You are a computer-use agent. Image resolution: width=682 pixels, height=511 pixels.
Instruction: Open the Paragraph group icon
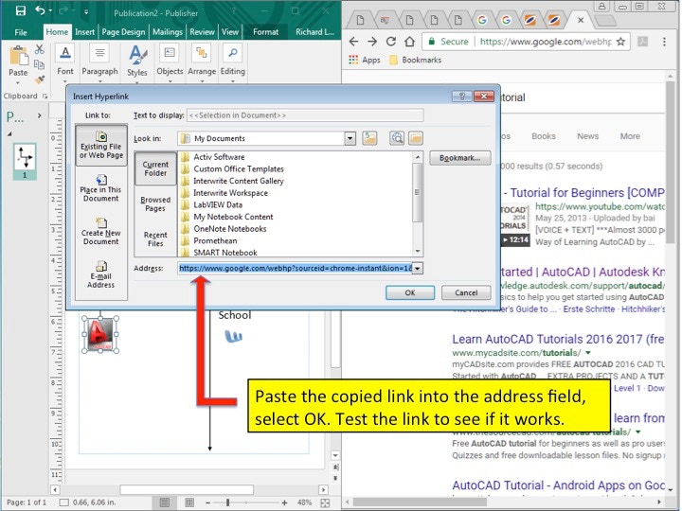click(x=99, y=53)
